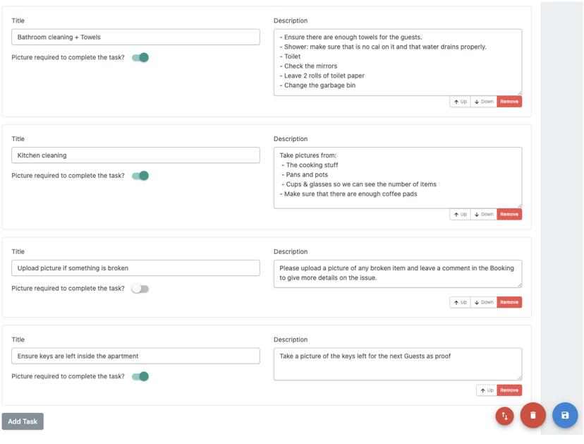Toggle picture requirement for keys task

click(x=140, y=376)
